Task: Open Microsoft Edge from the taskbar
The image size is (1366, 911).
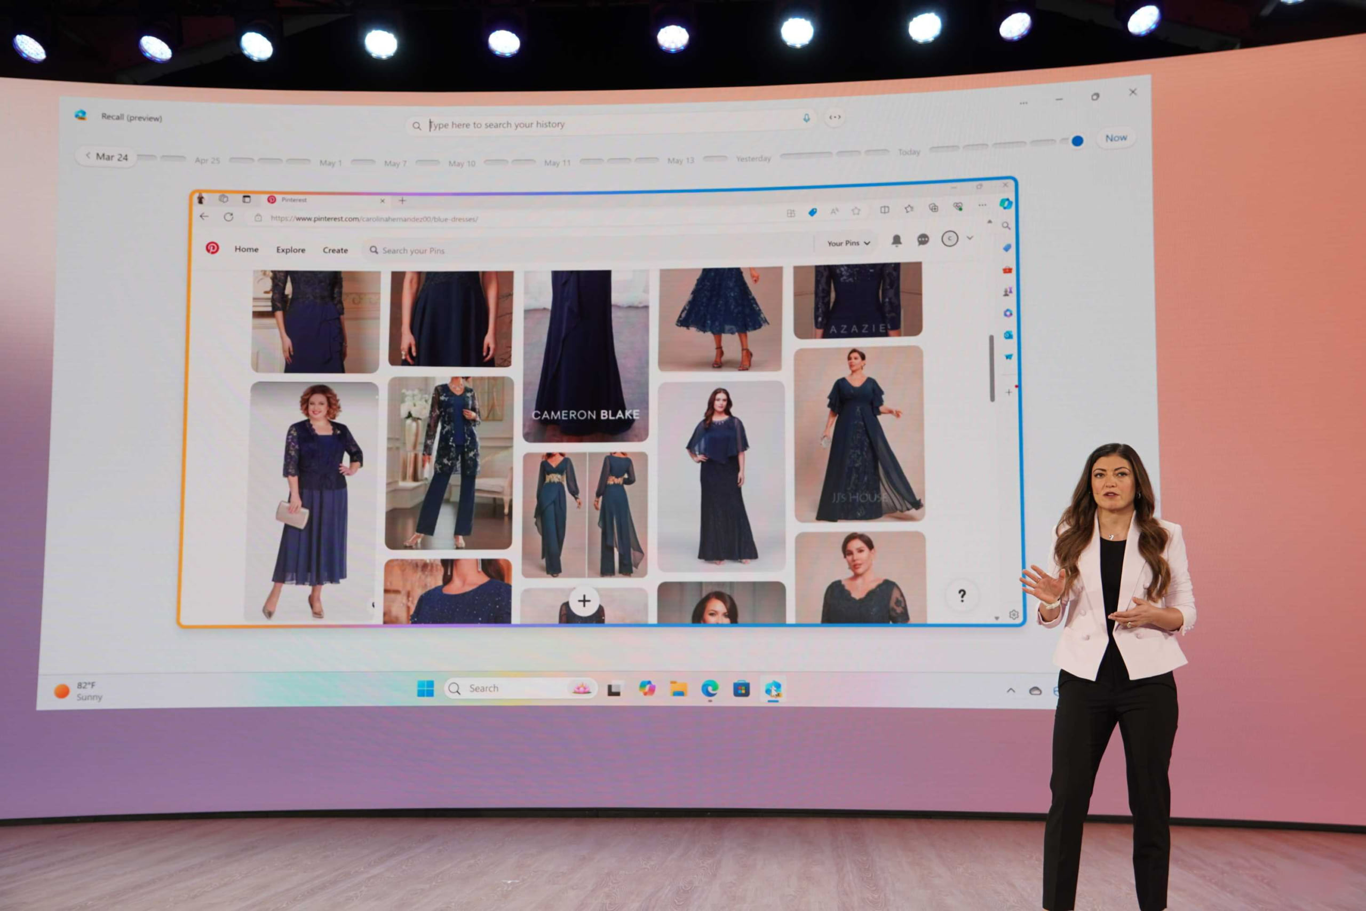Action: click(709, 688)
